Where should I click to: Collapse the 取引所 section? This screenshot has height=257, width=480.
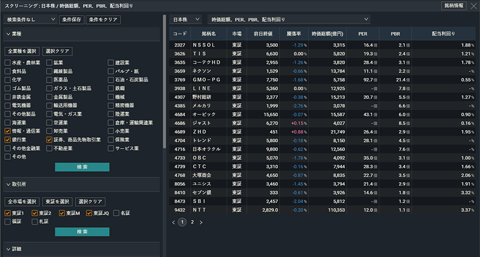click(82, 185)
